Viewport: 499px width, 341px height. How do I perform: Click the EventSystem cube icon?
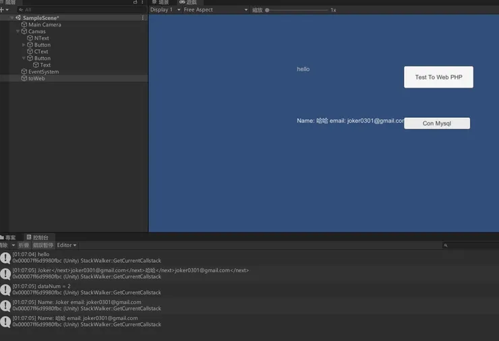pyautogui.click(x=24, y=71)
